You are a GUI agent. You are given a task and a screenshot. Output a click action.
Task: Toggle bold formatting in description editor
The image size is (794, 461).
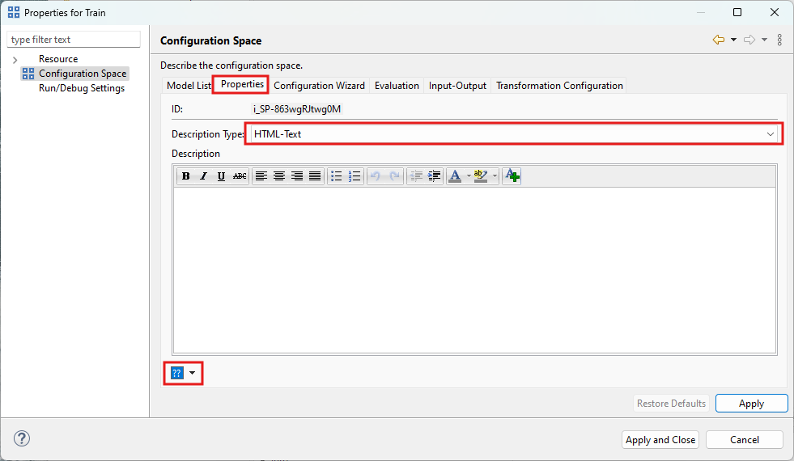pyautogui.click(x=185, y=176)
